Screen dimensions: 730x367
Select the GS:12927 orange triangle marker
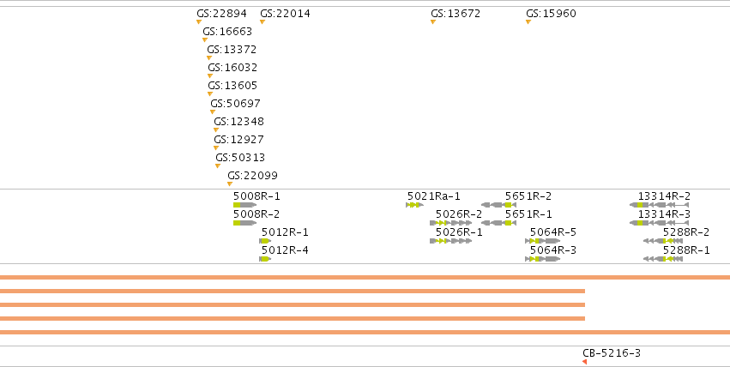tap(216, 148)
